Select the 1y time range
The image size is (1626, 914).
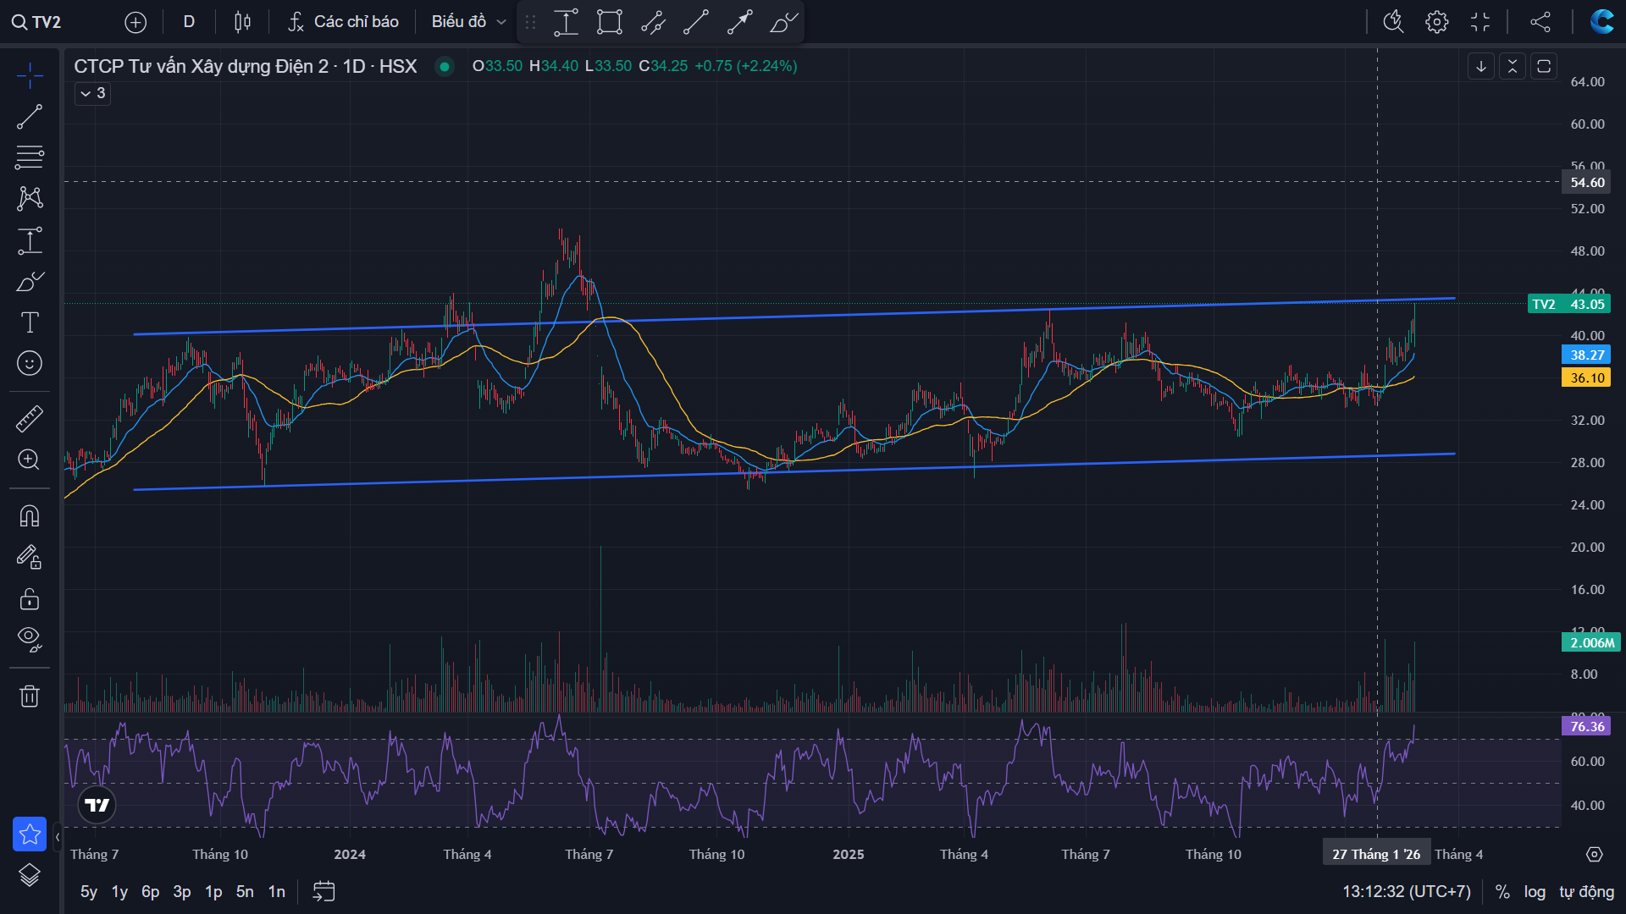tap(119, 891)
